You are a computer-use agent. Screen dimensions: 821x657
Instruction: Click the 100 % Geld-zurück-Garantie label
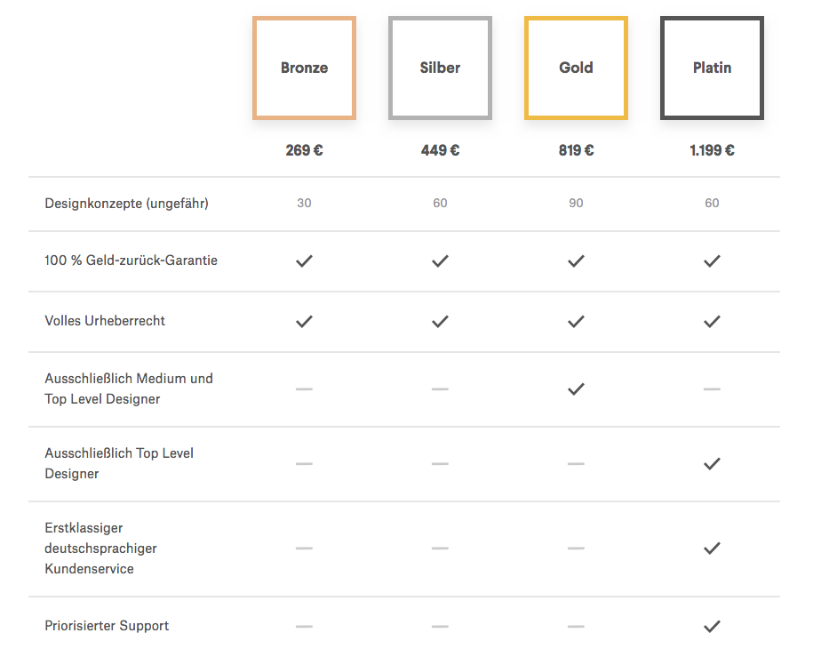131,260
